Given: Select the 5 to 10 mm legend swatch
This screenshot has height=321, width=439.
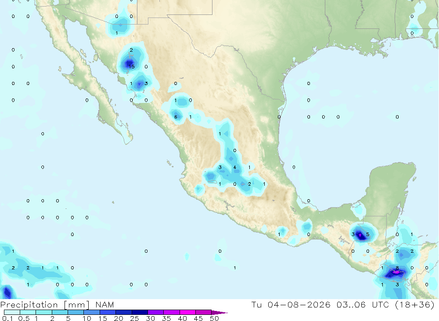Looking at the screenshot, I should 76,312.
